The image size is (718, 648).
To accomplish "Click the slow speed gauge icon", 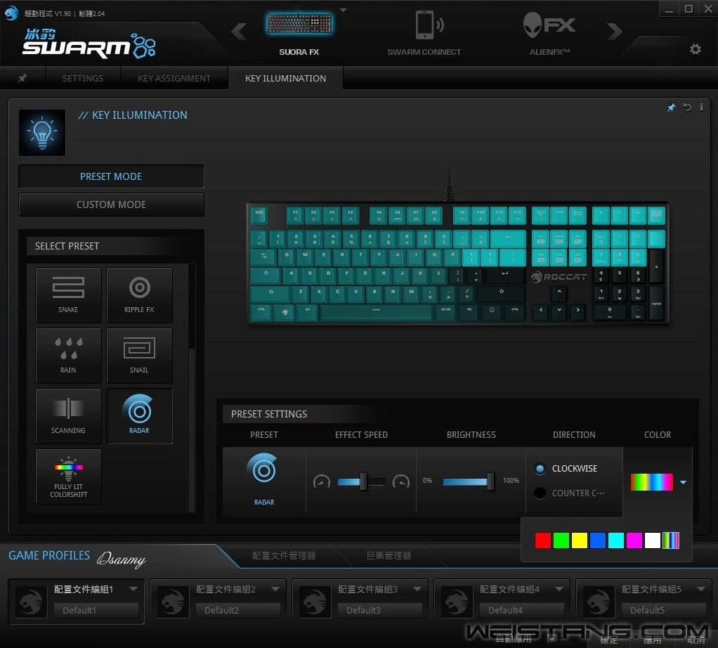I will [322, 481].
